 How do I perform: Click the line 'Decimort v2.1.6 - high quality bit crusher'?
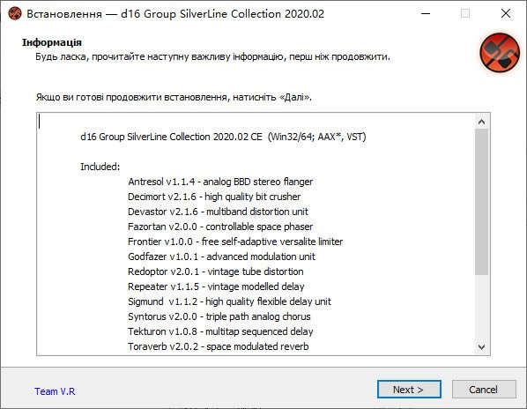[214, 197]
